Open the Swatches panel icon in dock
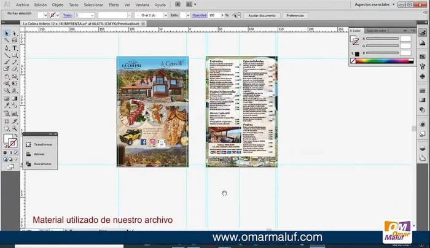 (423, 56)
